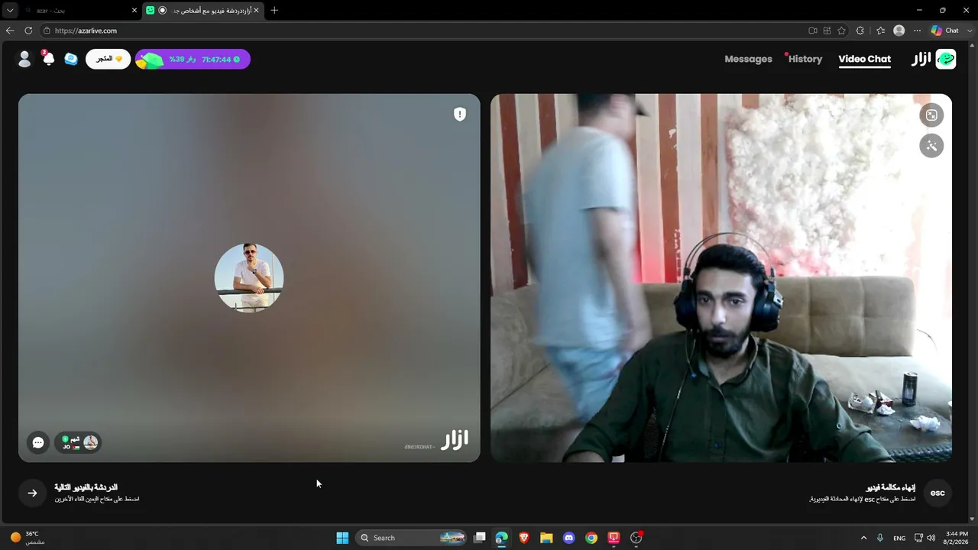Open the browser extensions puzzle icon
The width and height of the screenshot is (978, 550).
860,31
